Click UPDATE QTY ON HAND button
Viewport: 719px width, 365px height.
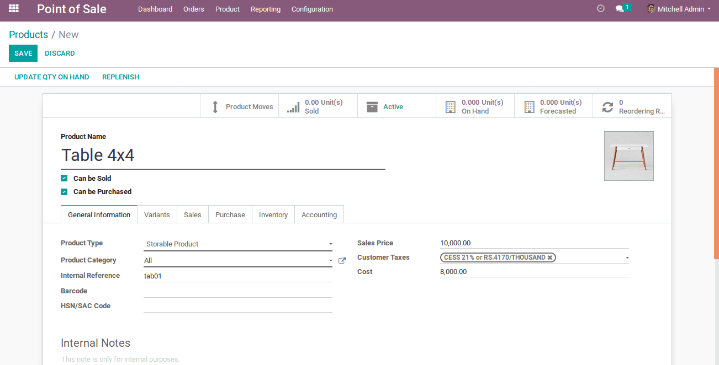(52, 77)
